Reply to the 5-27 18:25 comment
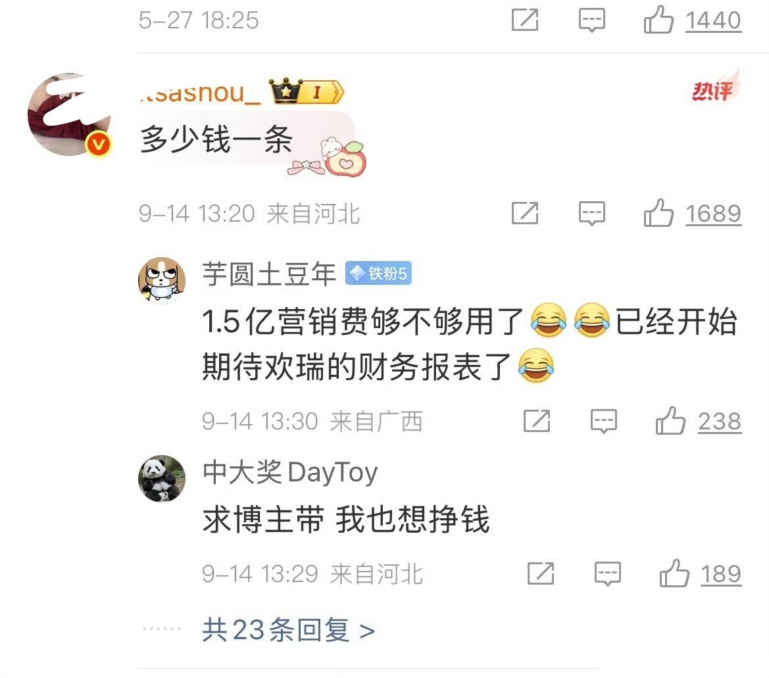 [592, 20]
